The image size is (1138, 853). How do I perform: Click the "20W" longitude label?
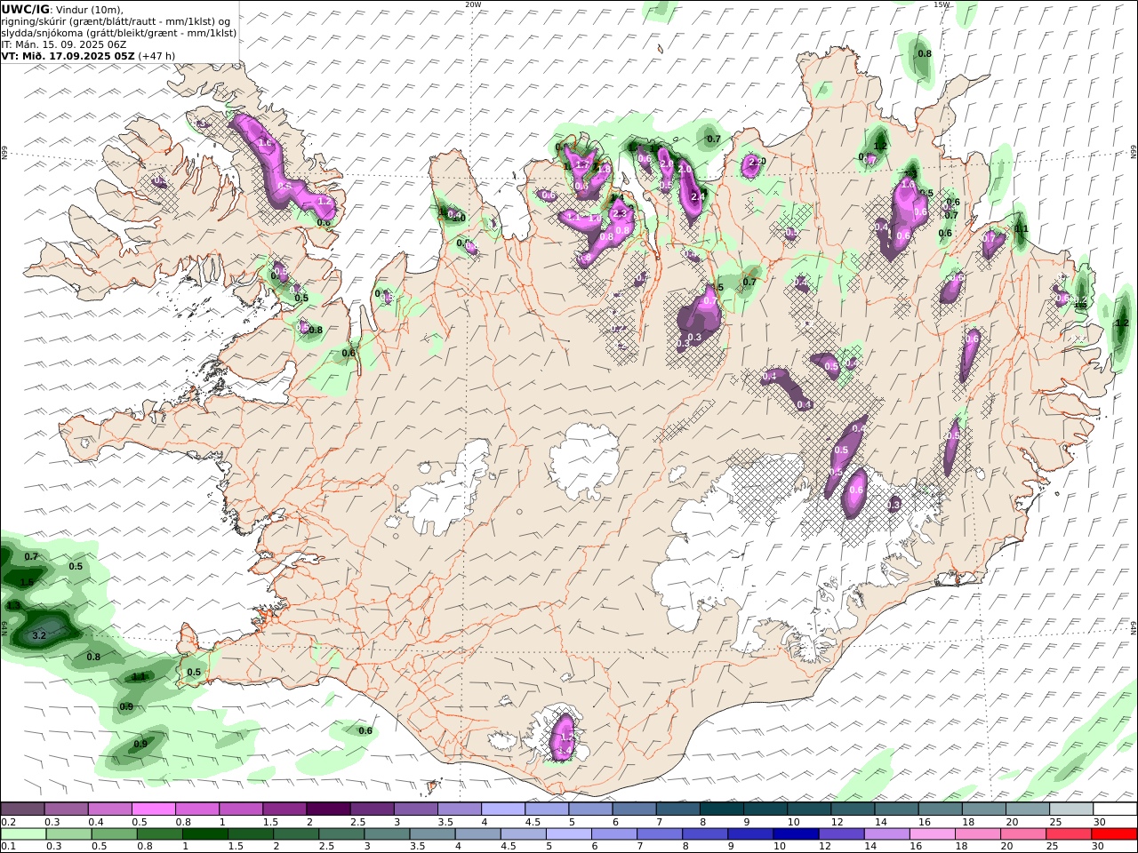473,4
